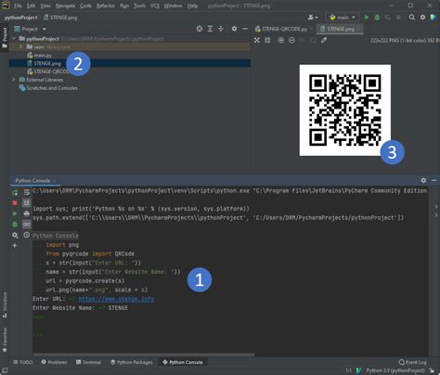Click the horizontal scrollbar in the console
This screenshot has width=440, height=375.
144,355
